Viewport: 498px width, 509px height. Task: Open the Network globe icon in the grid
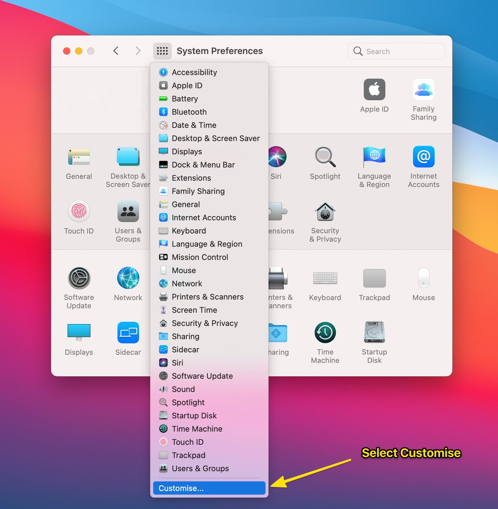click(128, 278)
